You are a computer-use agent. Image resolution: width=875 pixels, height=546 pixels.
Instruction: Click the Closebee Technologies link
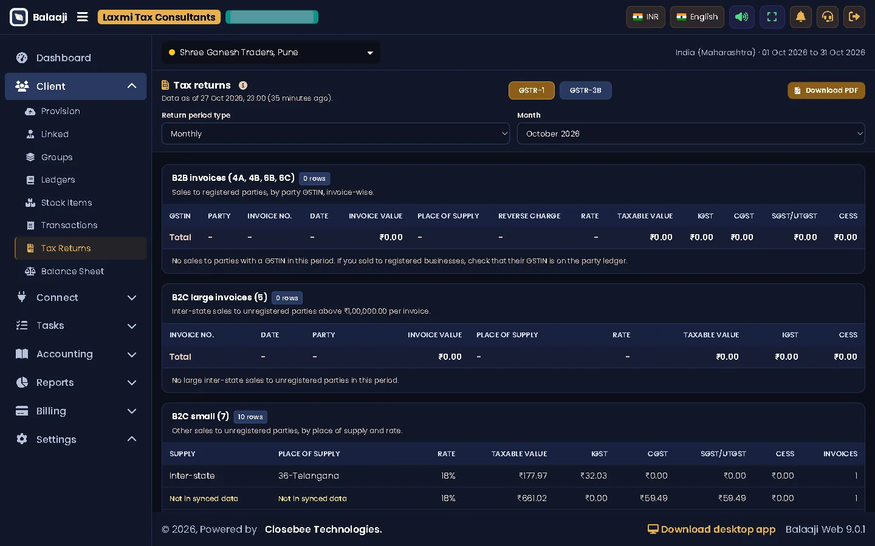pyautogui.click(x=323, y=529)
